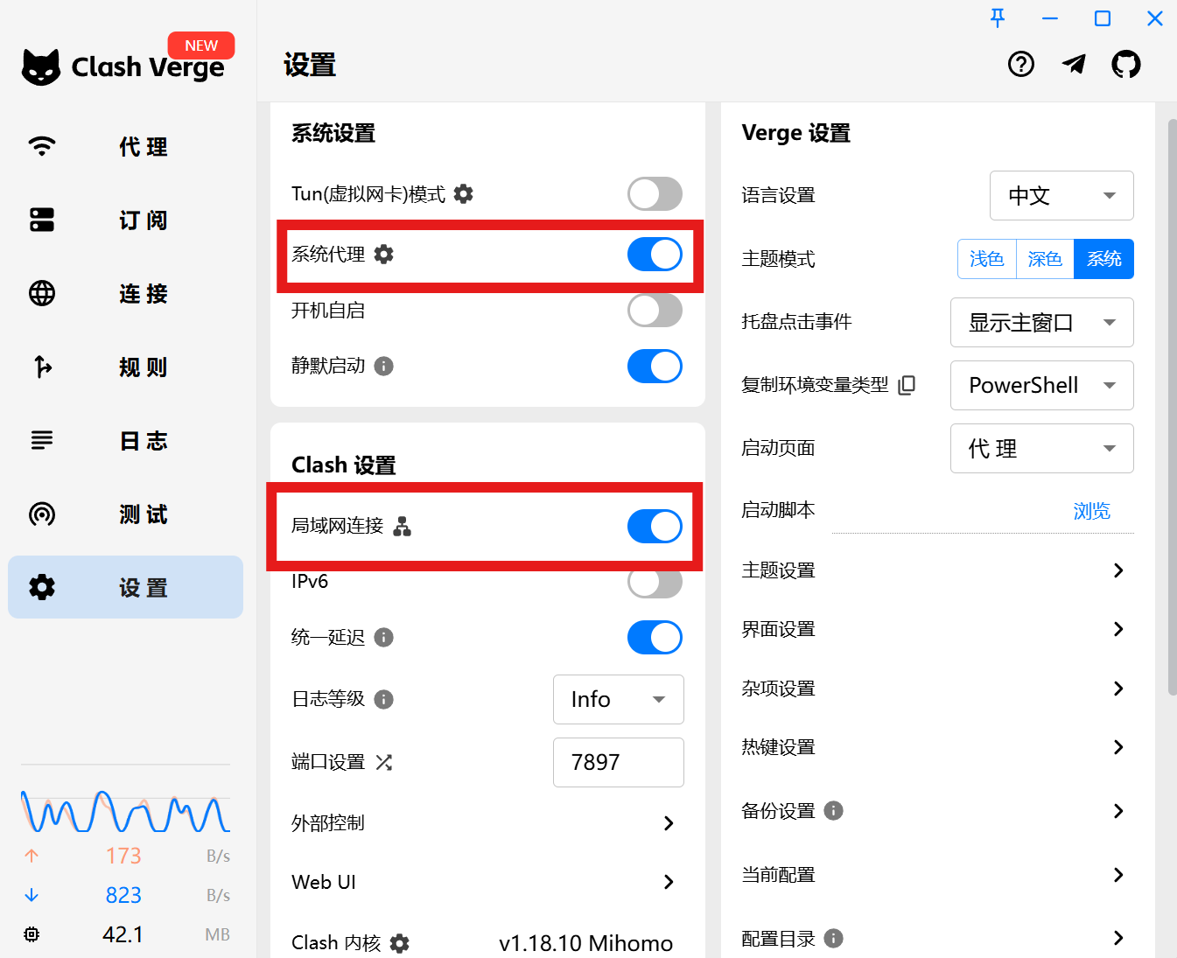Open the PowerShell env type dropdown

pos(1042,385)
